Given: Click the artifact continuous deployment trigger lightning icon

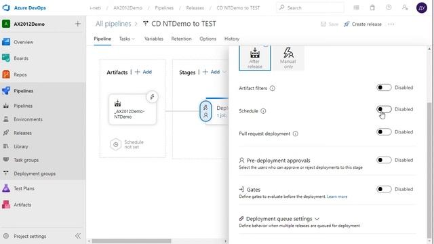Looking at the screenshot, I should pyautogui.click(x=152, y=97).
